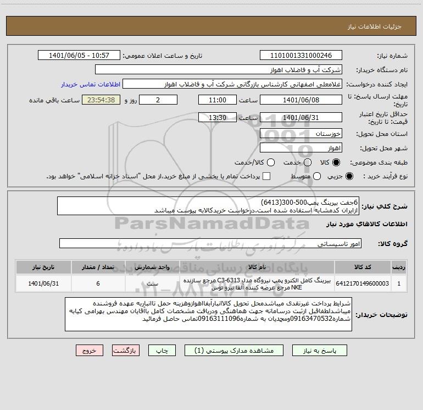
Task: Select the خدمت radio button
Action: pos(308,162)
